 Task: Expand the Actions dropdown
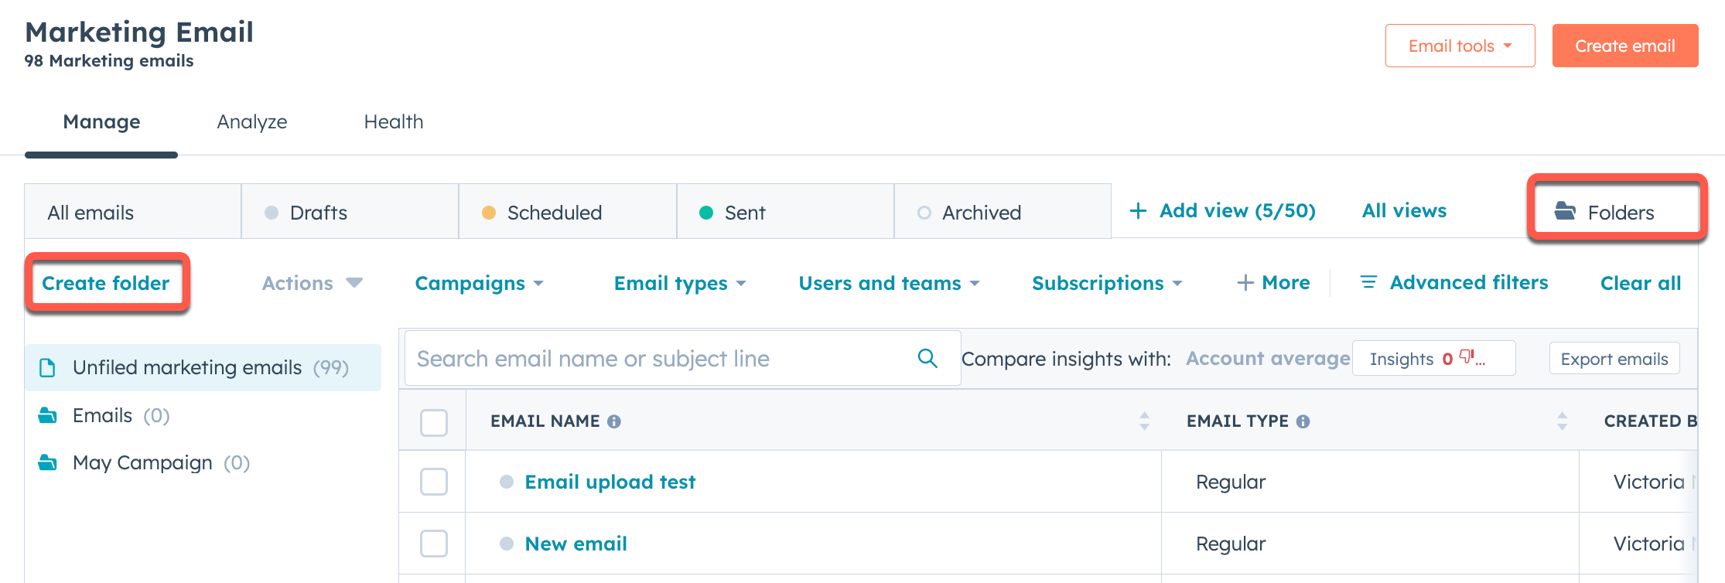point(312,283)
